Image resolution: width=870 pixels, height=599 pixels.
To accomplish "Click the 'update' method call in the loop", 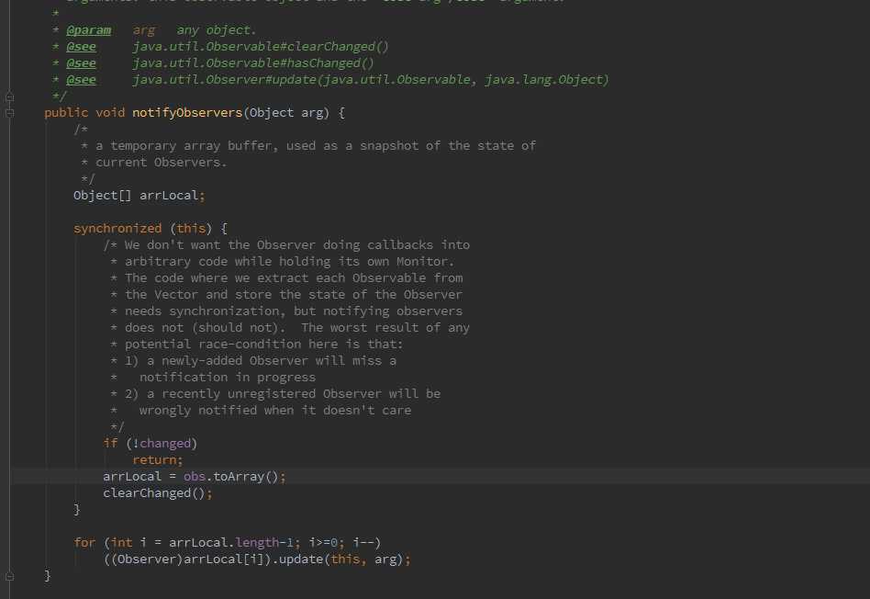I will (x=301, y=560).
